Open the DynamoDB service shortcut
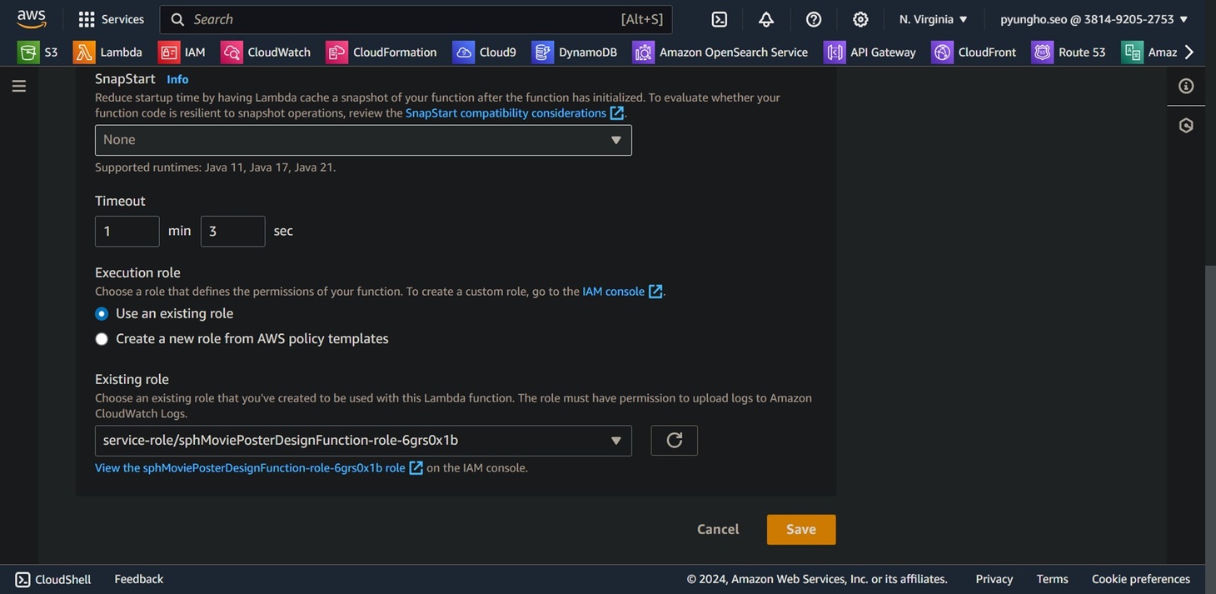 pyautogui.click(x=575, y=52)
